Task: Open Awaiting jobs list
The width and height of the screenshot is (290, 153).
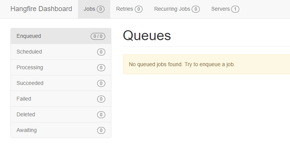Action: pyautogui.click(x=61, y=130)
